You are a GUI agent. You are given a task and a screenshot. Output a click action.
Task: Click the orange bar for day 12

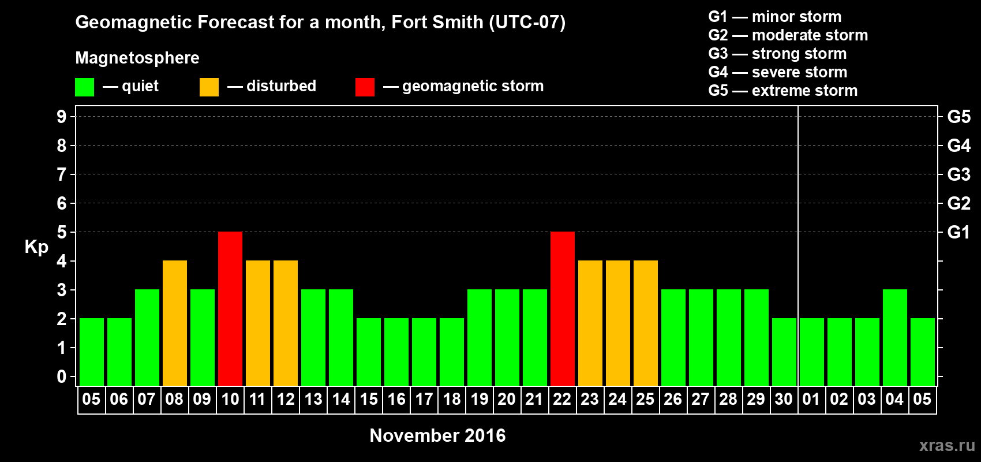tap(286, 323)
